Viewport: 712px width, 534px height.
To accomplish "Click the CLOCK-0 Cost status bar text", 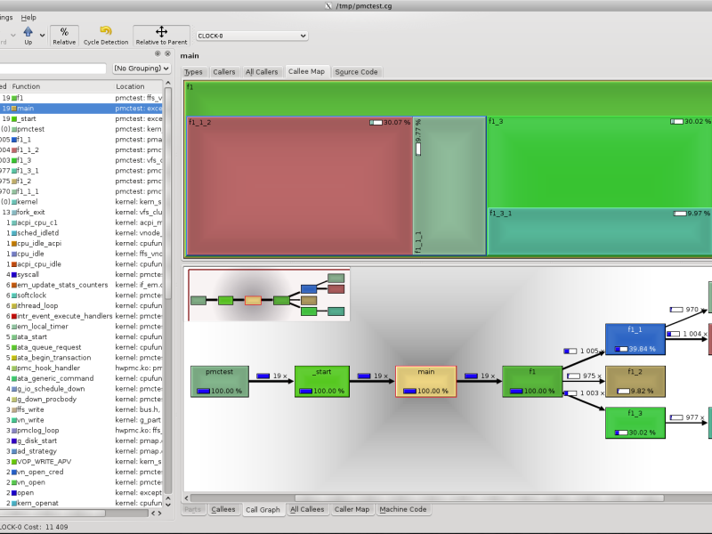I will pos(34,527).
